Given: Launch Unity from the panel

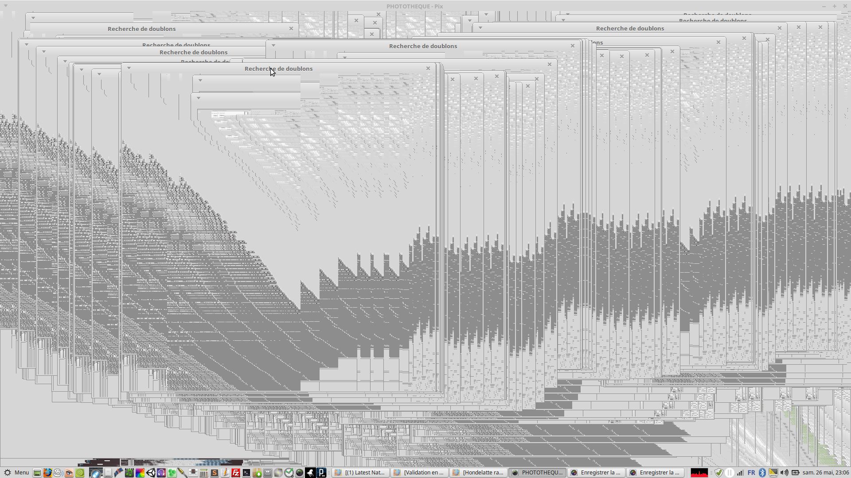Looking at the screenshot, I should 151,473.
